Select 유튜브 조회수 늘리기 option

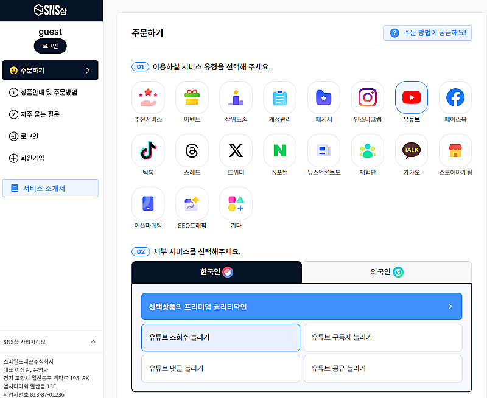click(x=220, y=338)
